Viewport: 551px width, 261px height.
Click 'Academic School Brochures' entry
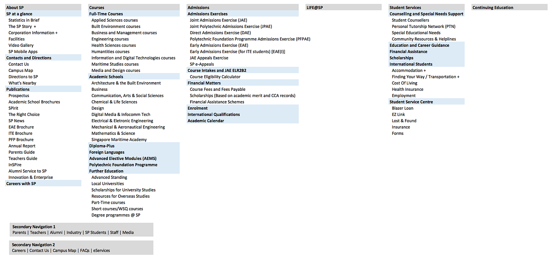(34, 102)
